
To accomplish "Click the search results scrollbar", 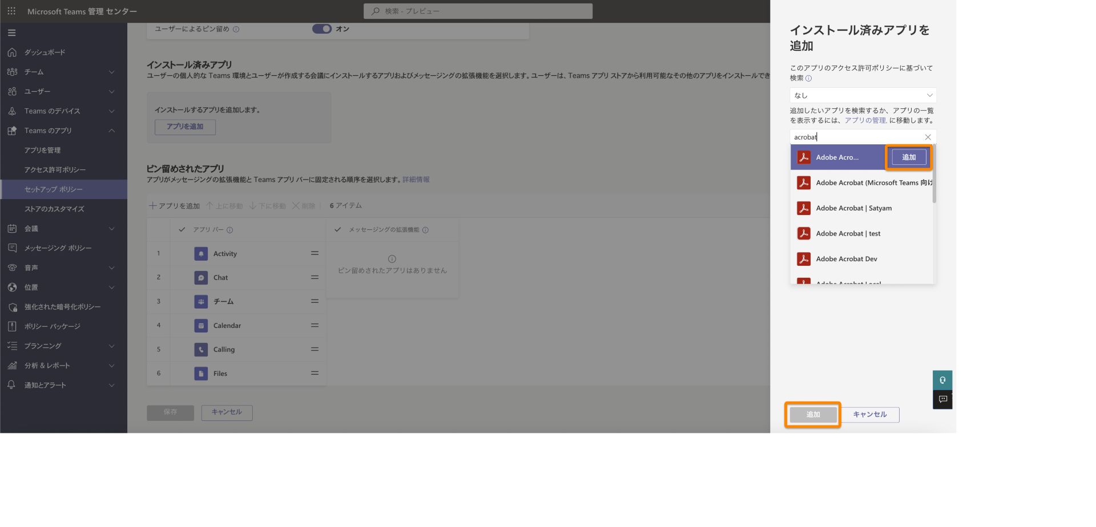I will click(934, 174).
